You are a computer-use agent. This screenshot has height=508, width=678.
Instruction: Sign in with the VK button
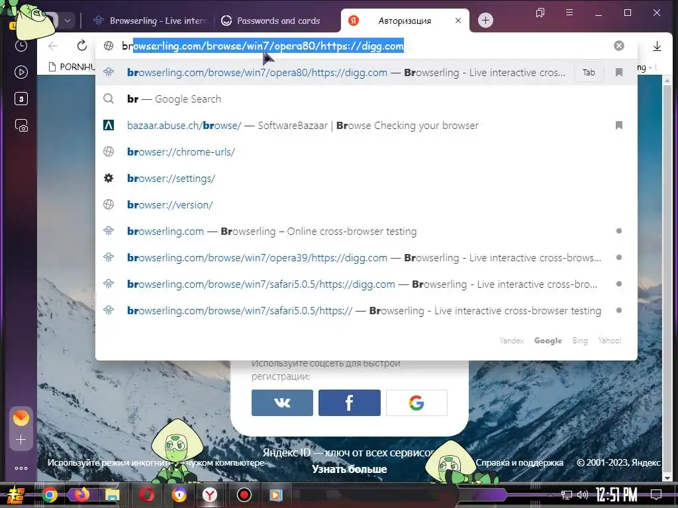[x=282, y=403]
